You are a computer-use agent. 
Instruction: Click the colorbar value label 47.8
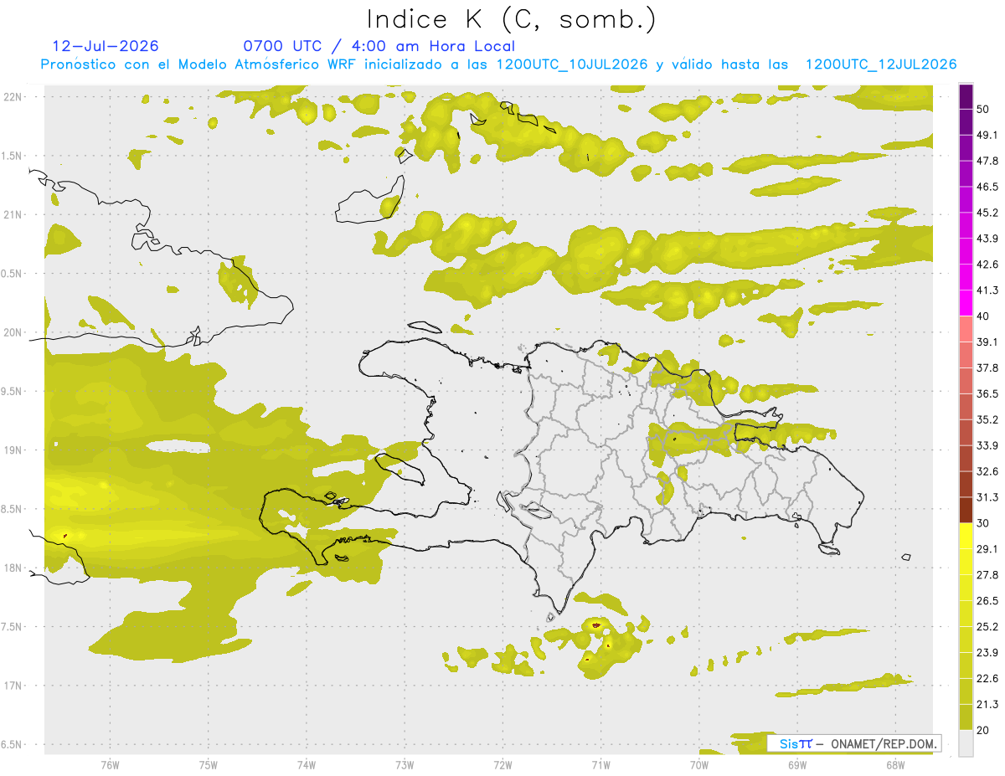point(987,161)
